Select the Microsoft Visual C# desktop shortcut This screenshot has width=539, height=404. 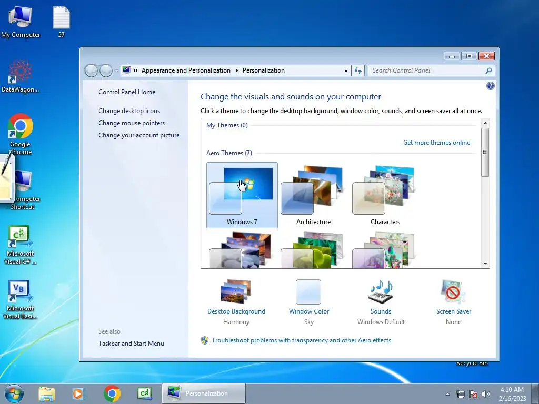tap(21, 245)
